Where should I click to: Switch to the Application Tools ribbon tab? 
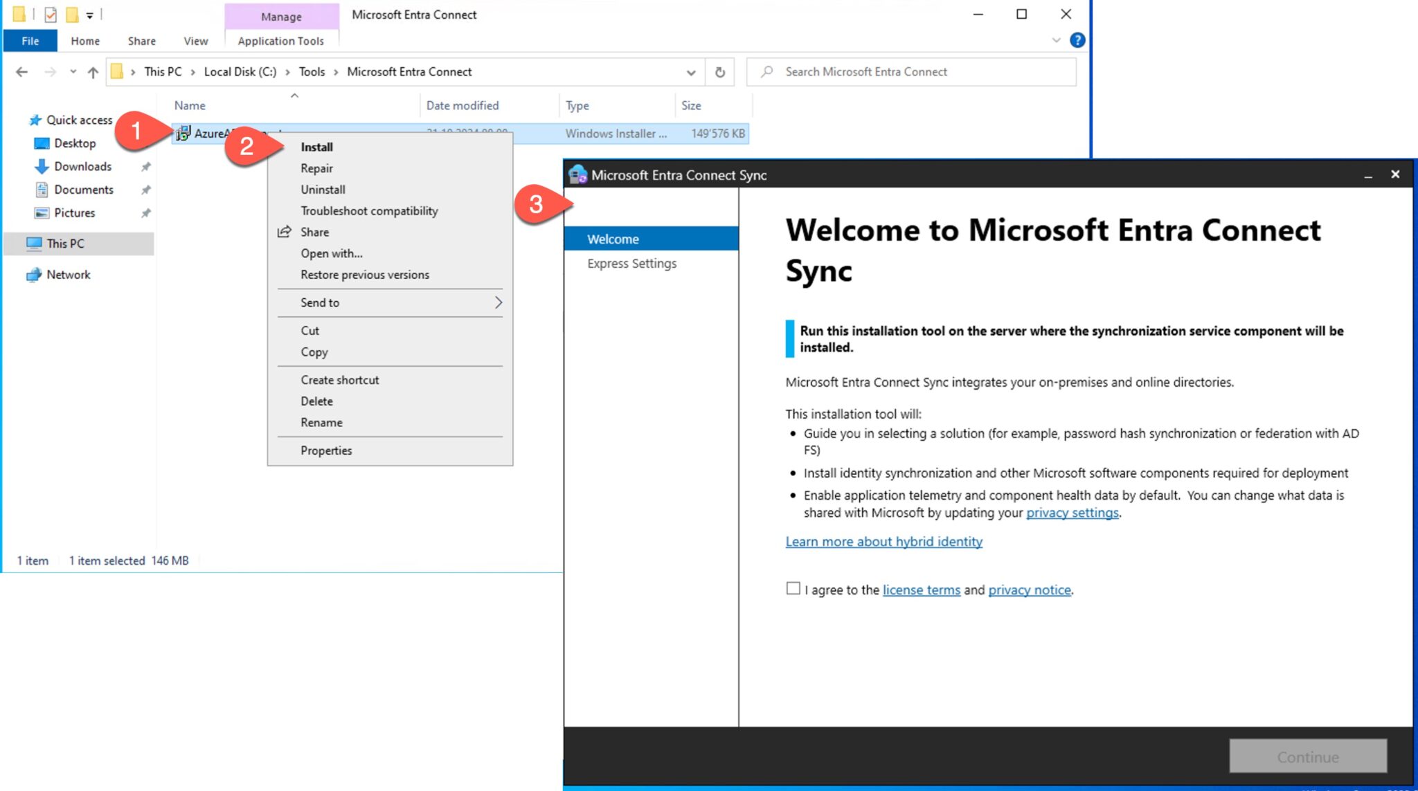pos(280,41)
